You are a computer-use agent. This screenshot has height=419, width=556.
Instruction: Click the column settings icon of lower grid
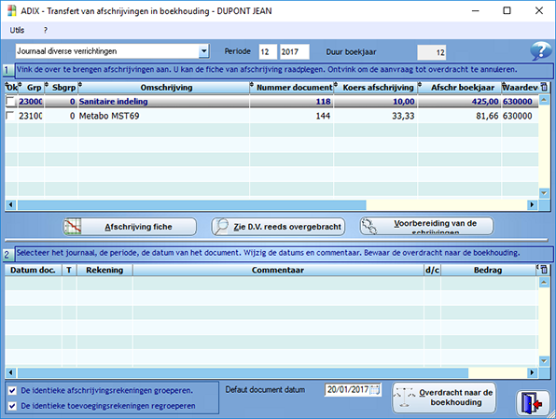pyautogui.click(x=543, y=270)
